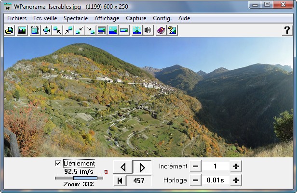Click move-to-bottom-right corner arrow icon
This screenshot has height=193, width=297.
coord(91,30)
